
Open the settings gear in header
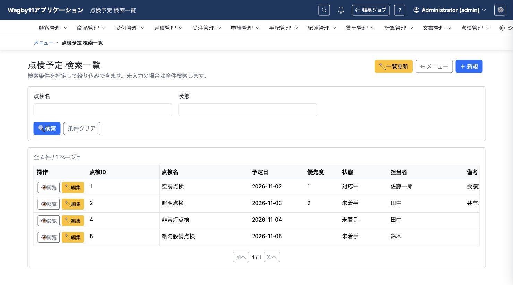click(x=500, y=10)
